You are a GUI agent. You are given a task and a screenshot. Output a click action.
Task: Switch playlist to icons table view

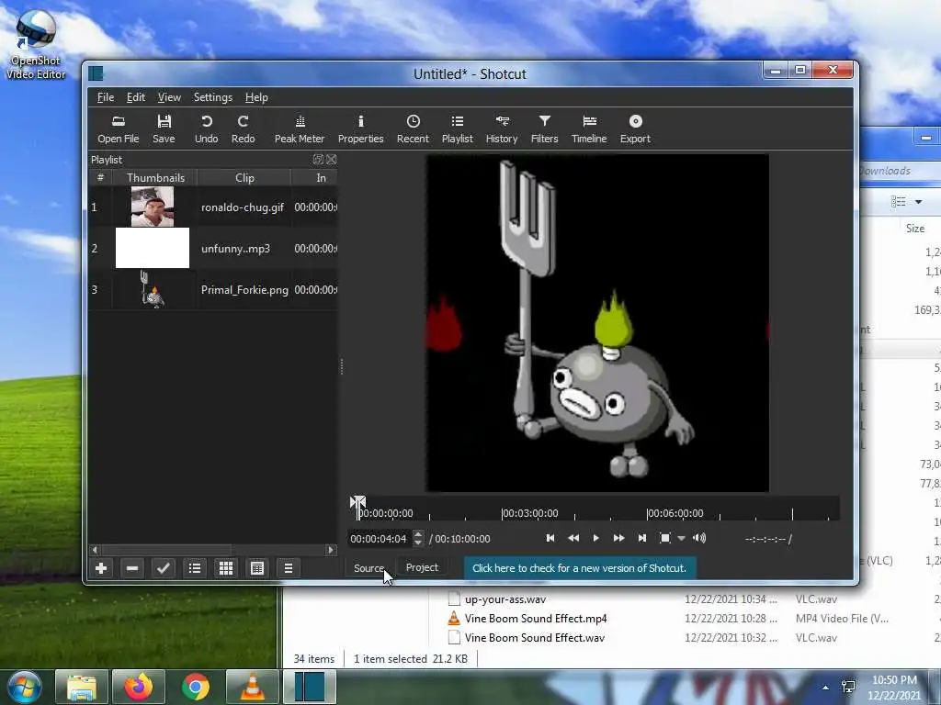point(257,567)
